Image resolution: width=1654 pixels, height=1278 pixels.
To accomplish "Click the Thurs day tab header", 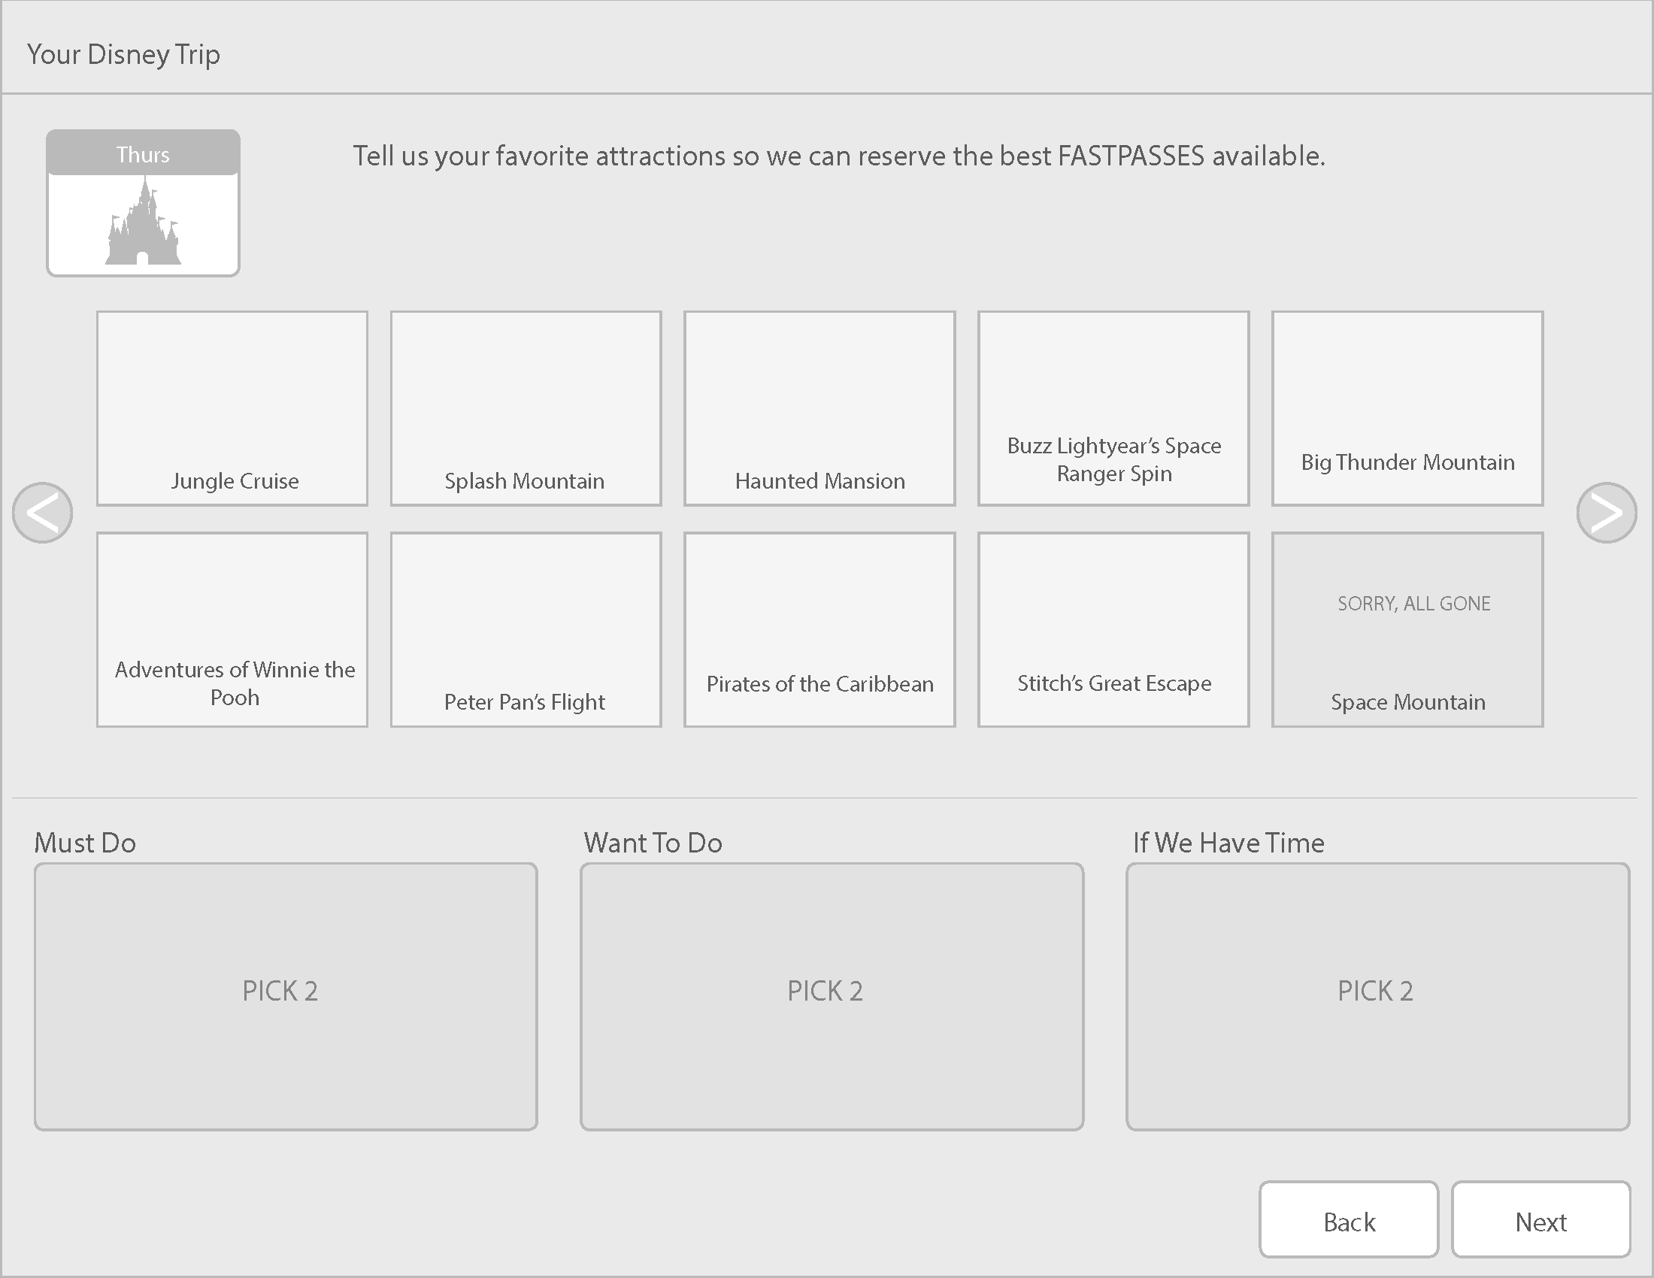I will (143, 154).
